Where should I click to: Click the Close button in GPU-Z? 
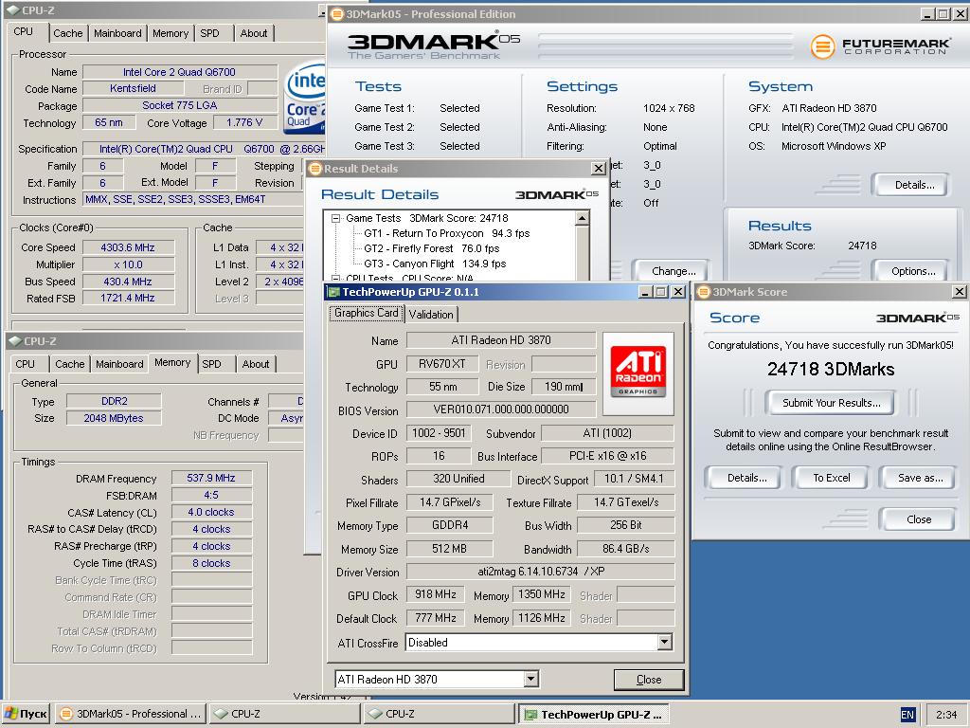649,680
